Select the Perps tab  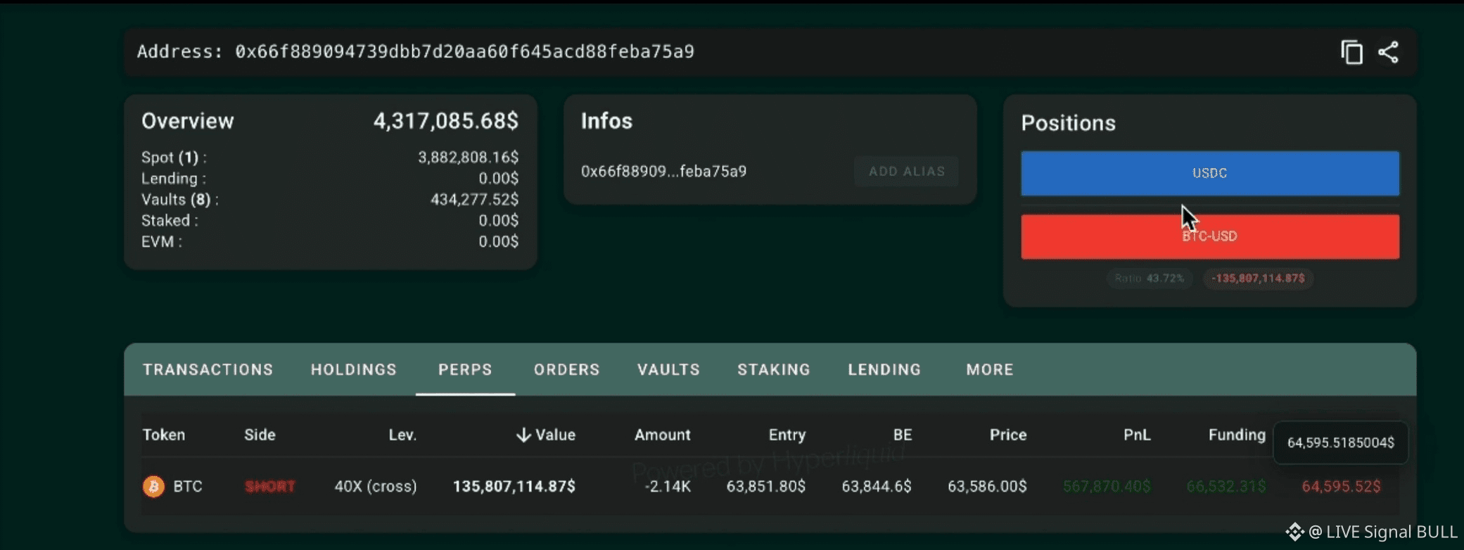coord(465,370)
